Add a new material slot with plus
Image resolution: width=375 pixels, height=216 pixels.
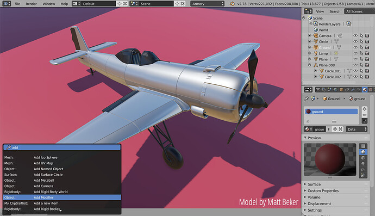pos(365,109)
